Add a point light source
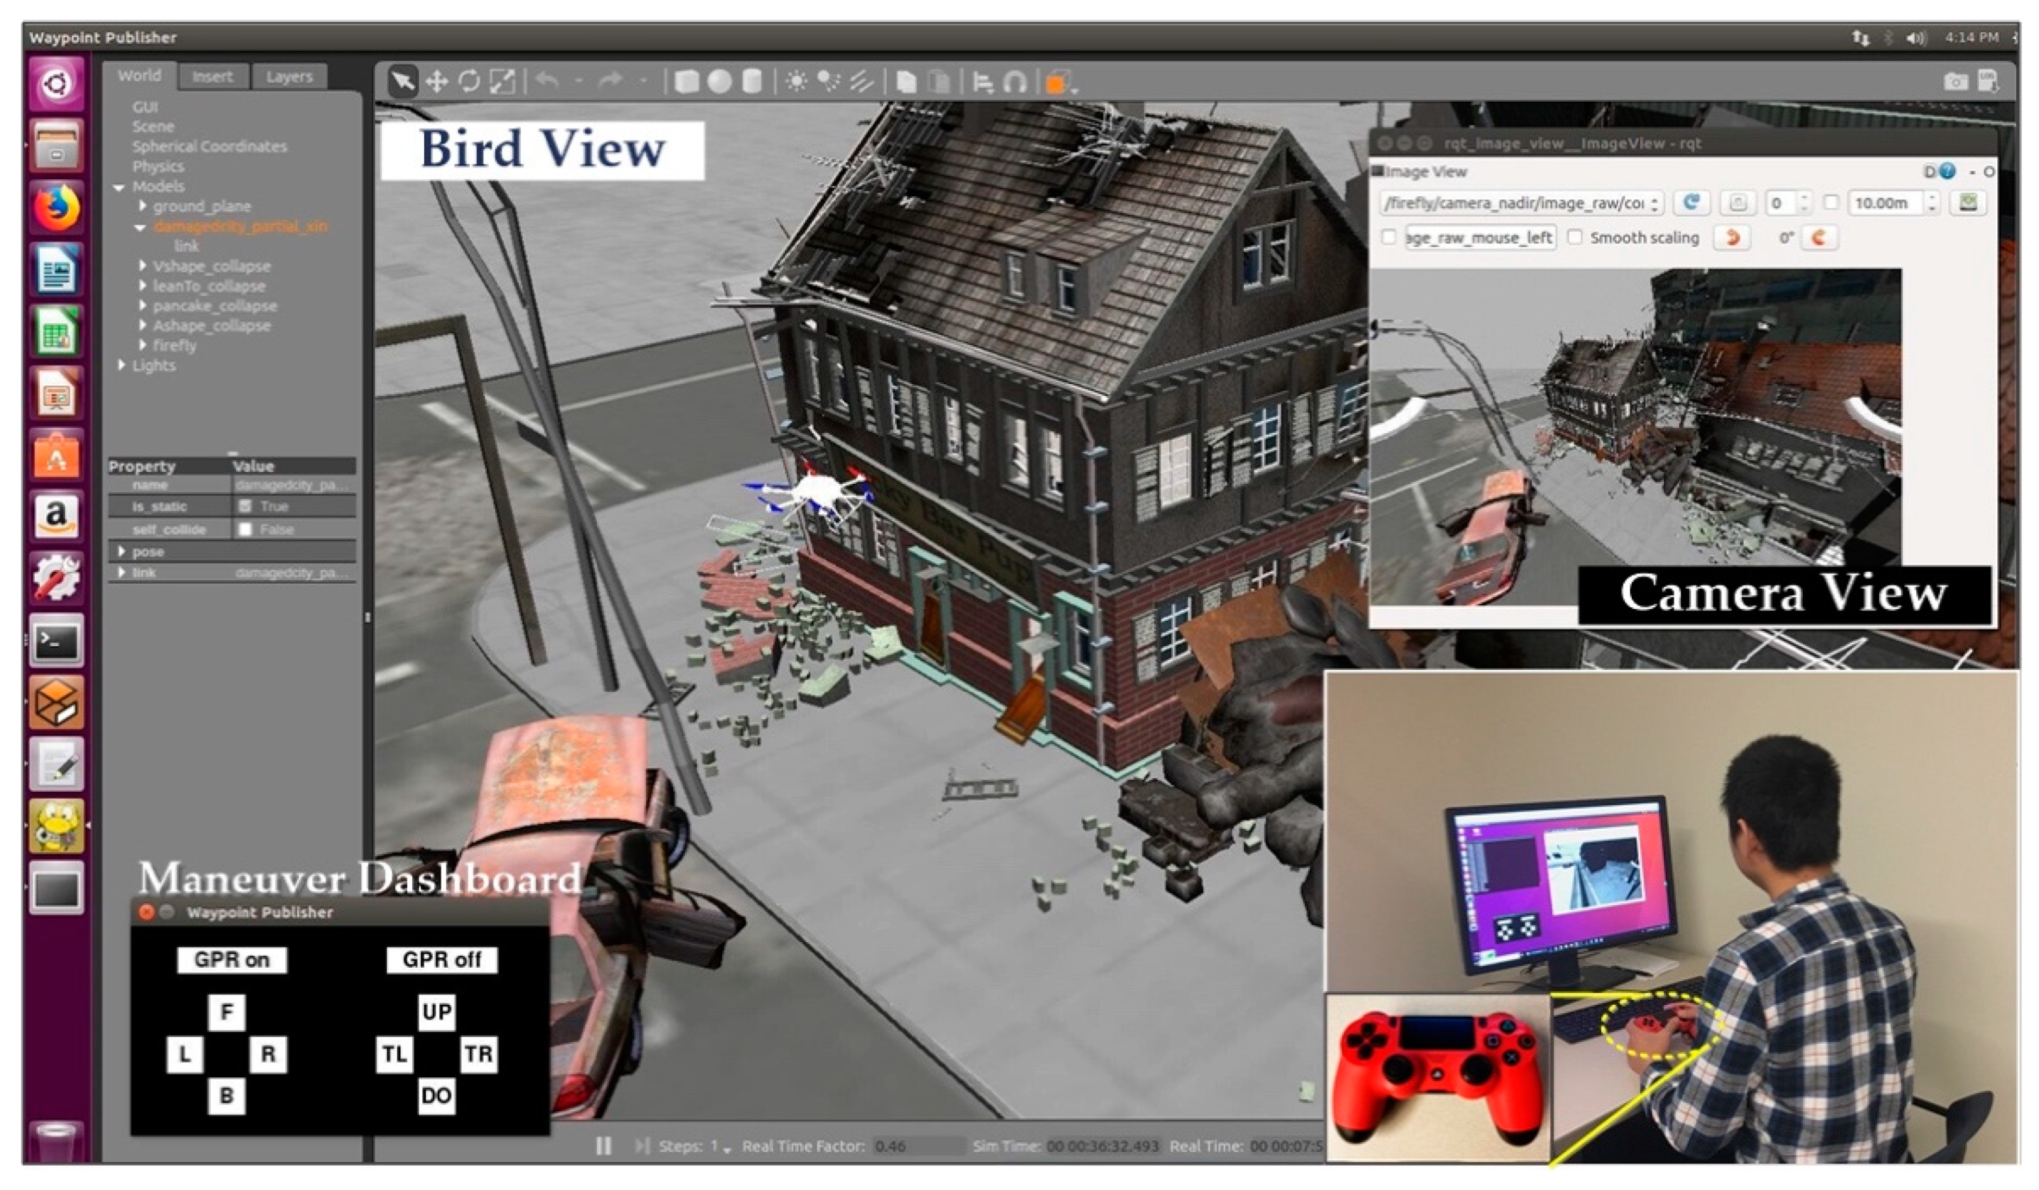2039x1190 pixels. 796,82
